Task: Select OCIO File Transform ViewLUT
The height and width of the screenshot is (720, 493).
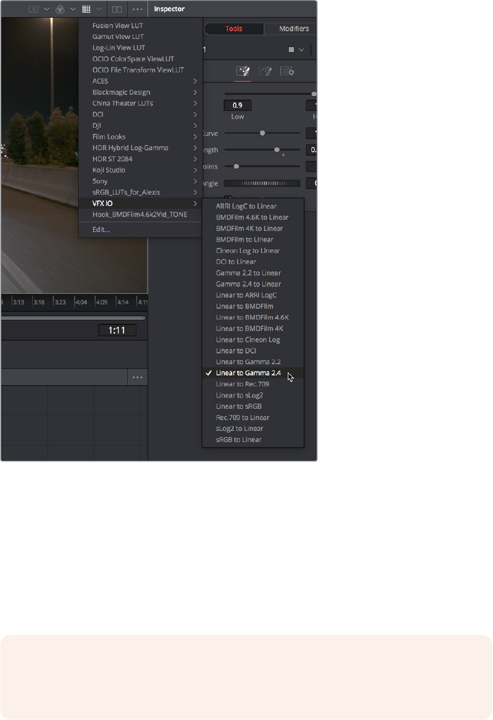Action: (x=141, y=70)
